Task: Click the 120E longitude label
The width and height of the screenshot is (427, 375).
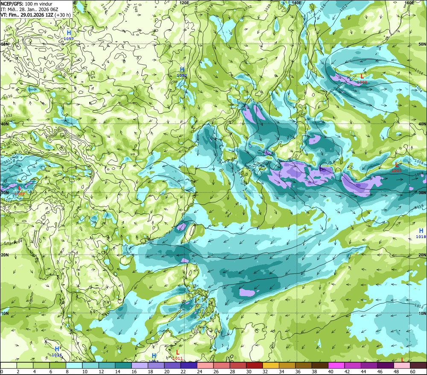Action: 184,3
